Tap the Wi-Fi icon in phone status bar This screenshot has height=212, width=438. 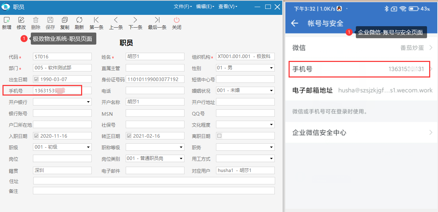403,8
